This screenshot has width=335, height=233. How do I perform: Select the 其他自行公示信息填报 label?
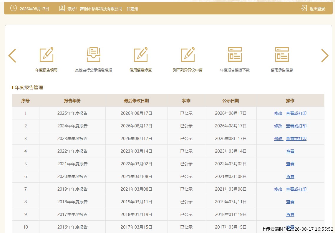click(x=93, y=70)
